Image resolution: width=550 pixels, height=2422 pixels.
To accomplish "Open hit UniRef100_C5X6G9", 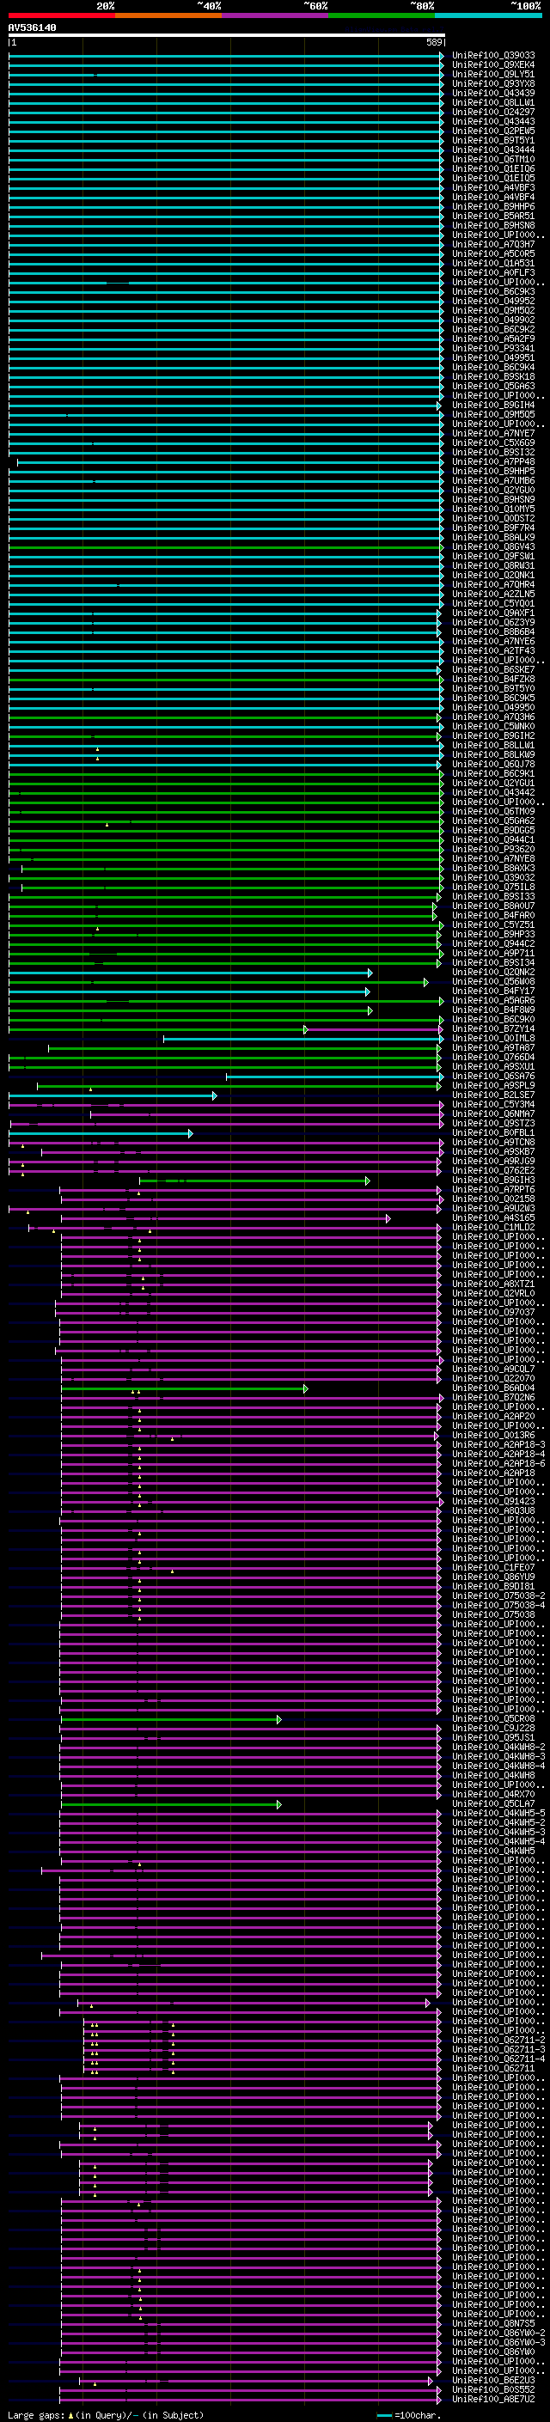I will [x=493, y=442].
